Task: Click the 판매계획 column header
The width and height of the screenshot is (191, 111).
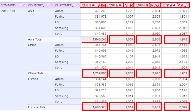Action: tap(94, 5)
